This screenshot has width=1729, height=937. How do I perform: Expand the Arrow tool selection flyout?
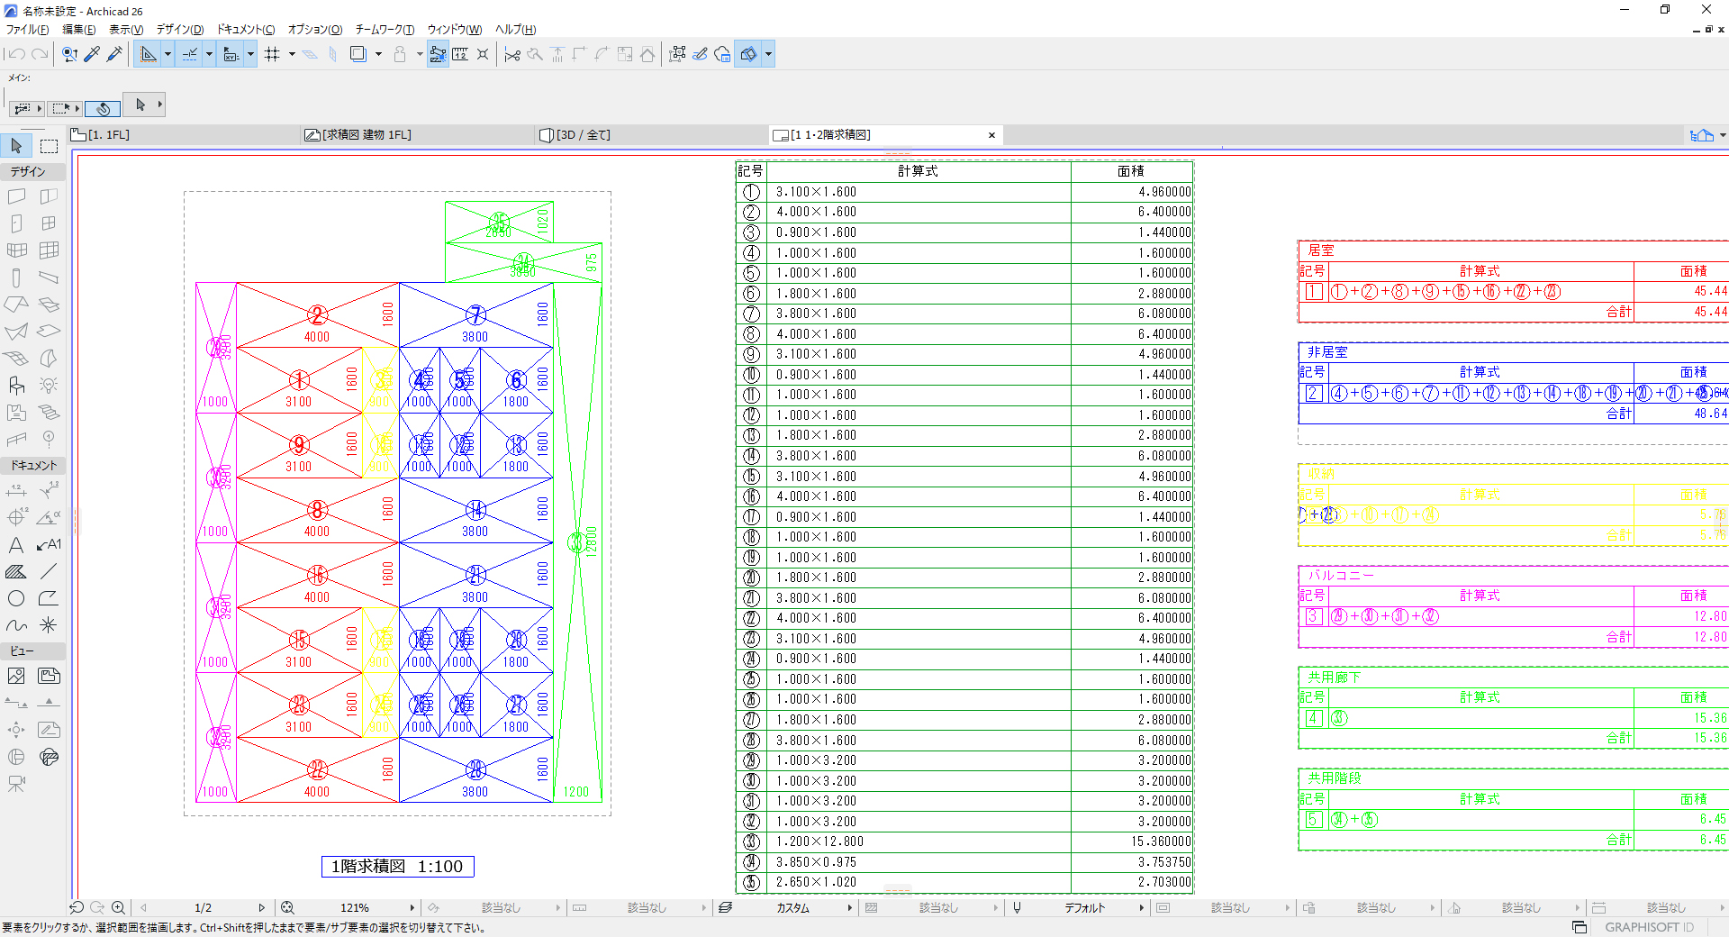pyautogui.click(x=159, y=105)
